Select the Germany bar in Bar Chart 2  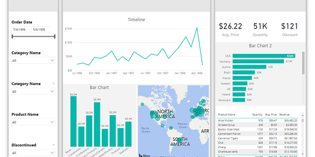pyautogui.click(x=258, y=61)
